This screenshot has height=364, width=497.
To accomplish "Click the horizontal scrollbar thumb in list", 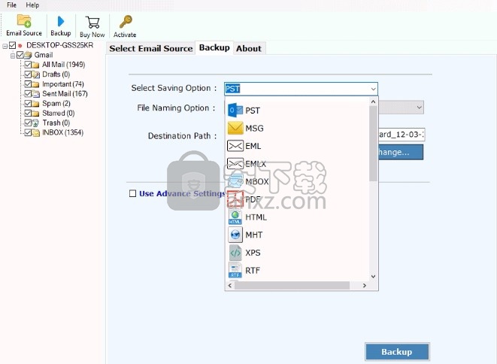I will pyautogui.click(x=292, y=285).
